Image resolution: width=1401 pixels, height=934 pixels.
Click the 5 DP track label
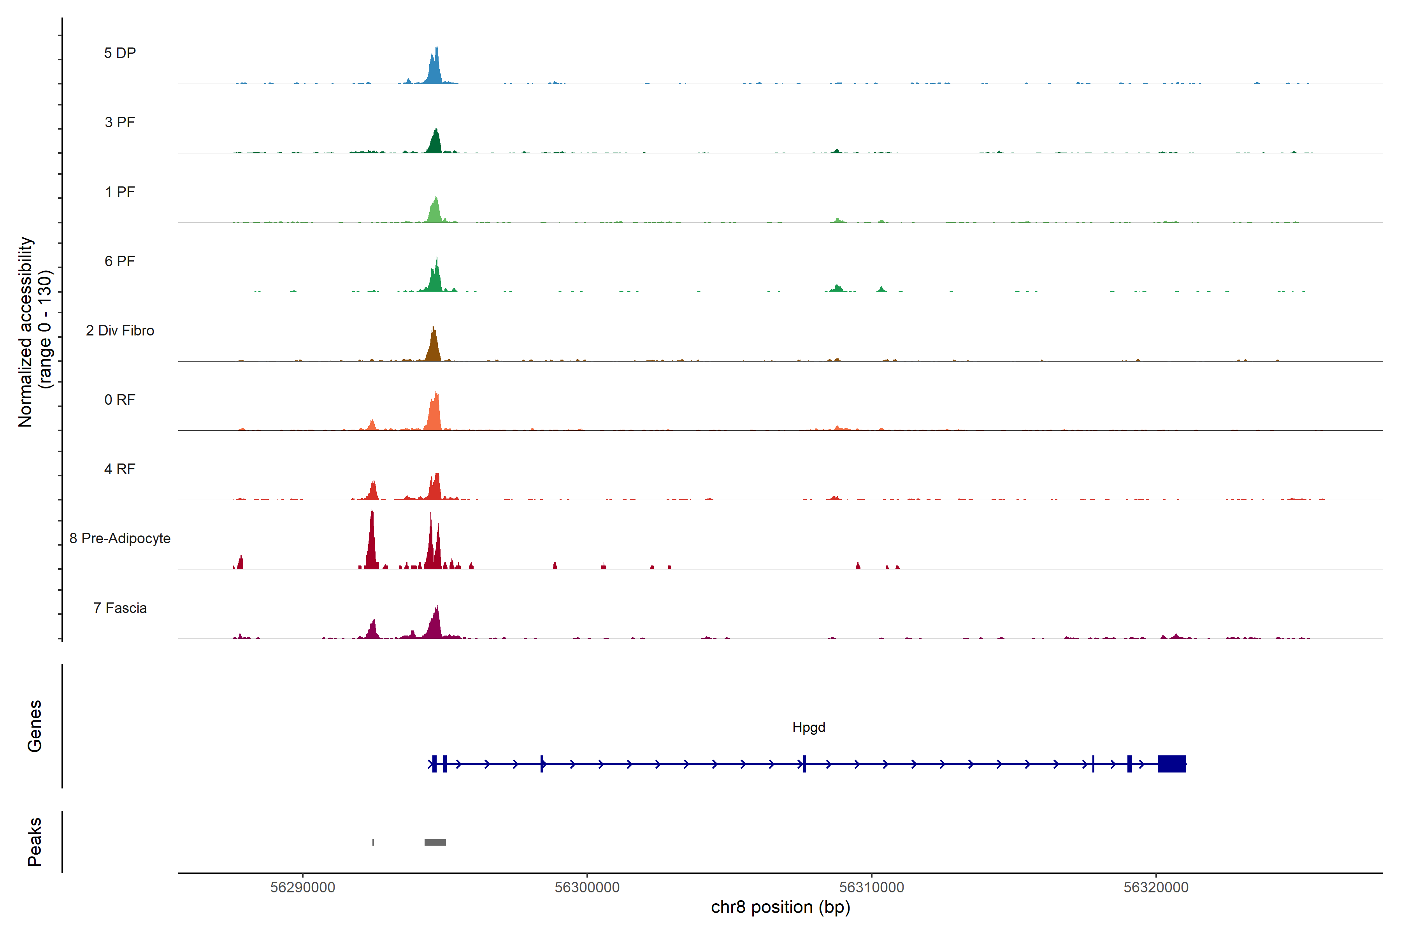click(x=120, y=53)
